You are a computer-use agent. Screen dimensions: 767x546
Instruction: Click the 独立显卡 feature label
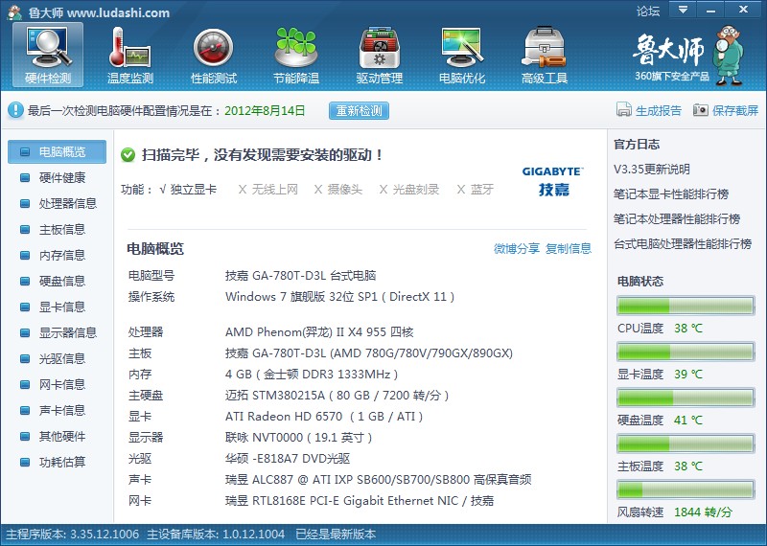pos(194,189)
